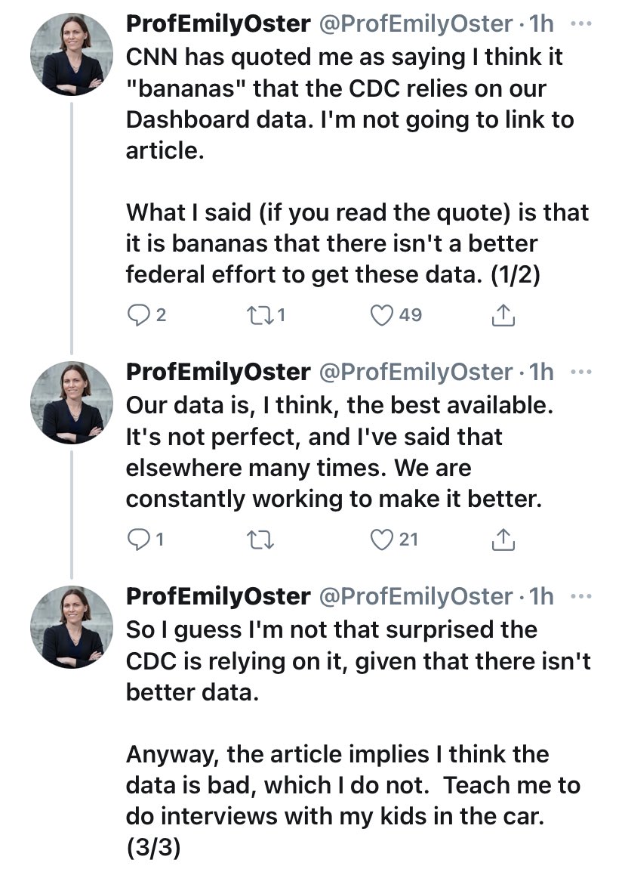
Task: Like the second tweet with 21 likes
Action: pos(383,539)
